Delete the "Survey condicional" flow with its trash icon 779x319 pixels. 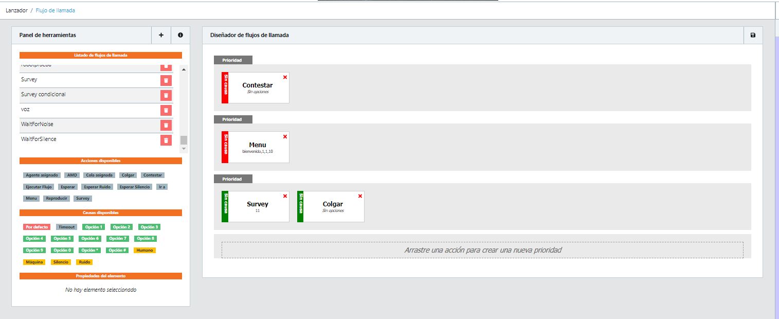pos(166,95)
